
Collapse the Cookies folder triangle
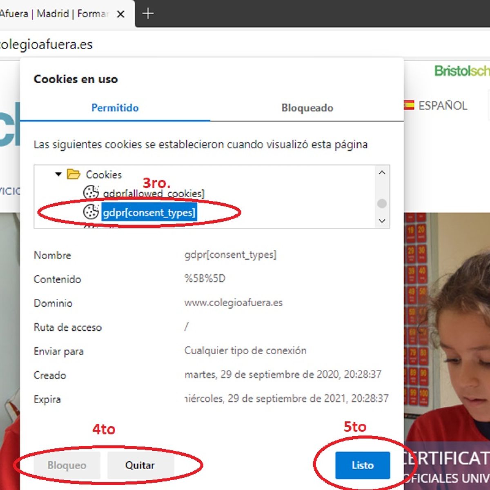click(x=58, y=174)
